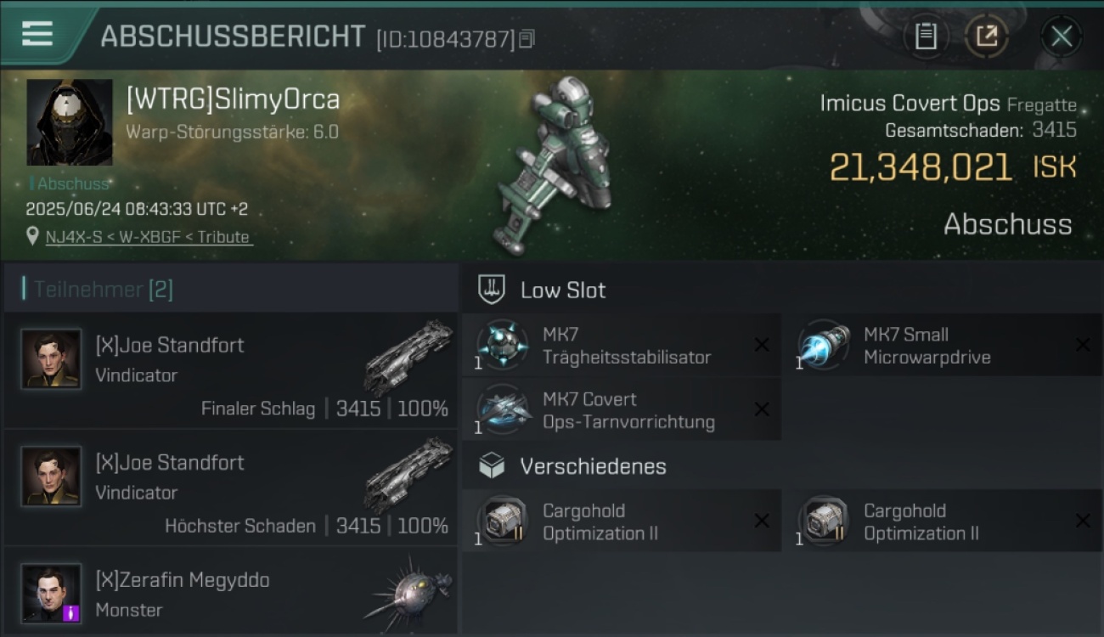Open Zerafin Megyddo's portrait
Screen dimensions: 1104x637
[51, 594]
